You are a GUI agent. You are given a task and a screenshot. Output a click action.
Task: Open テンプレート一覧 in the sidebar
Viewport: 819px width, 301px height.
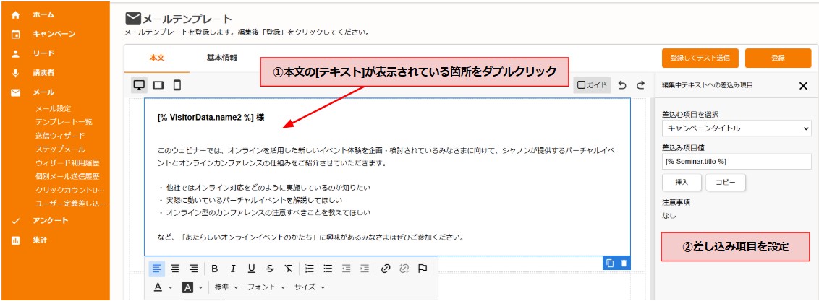[x=64, y=123]
